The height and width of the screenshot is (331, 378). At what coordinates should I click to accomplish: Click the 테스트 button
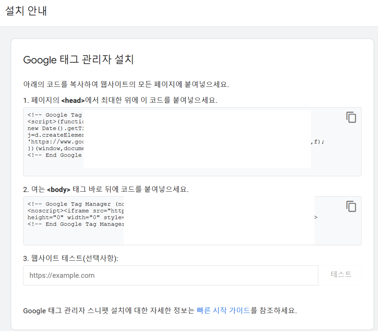tap(341, 274)
